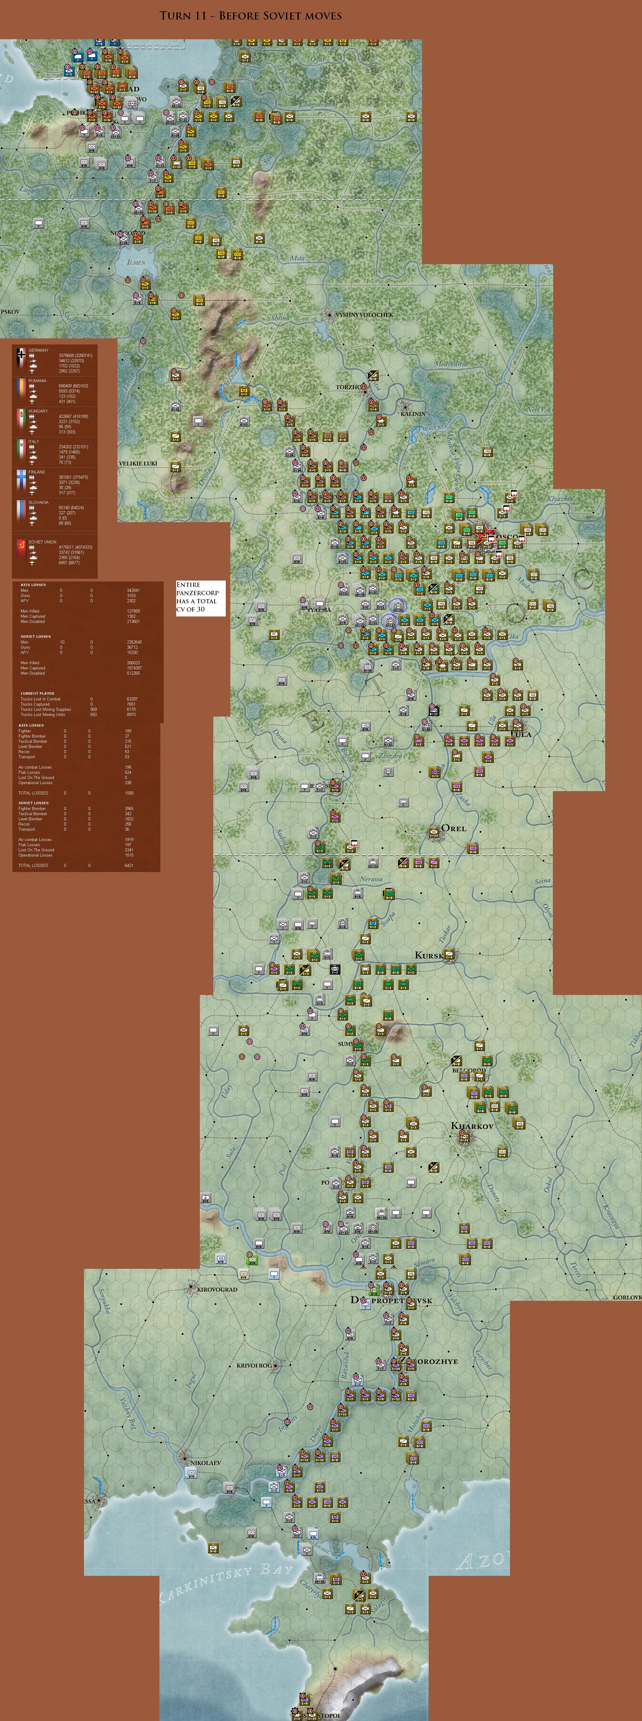Click the NIKOLAEV city label
The height and width of the screenshot is (1721, 642).
205,1462
